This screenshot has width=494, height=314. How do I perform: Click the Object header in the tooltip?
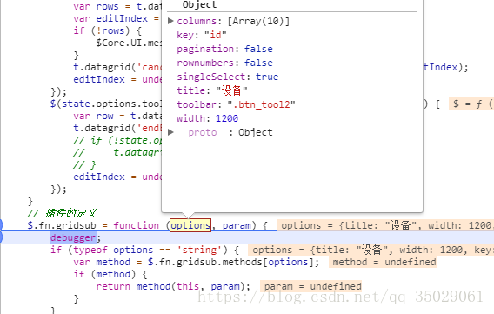coord(199,4)
